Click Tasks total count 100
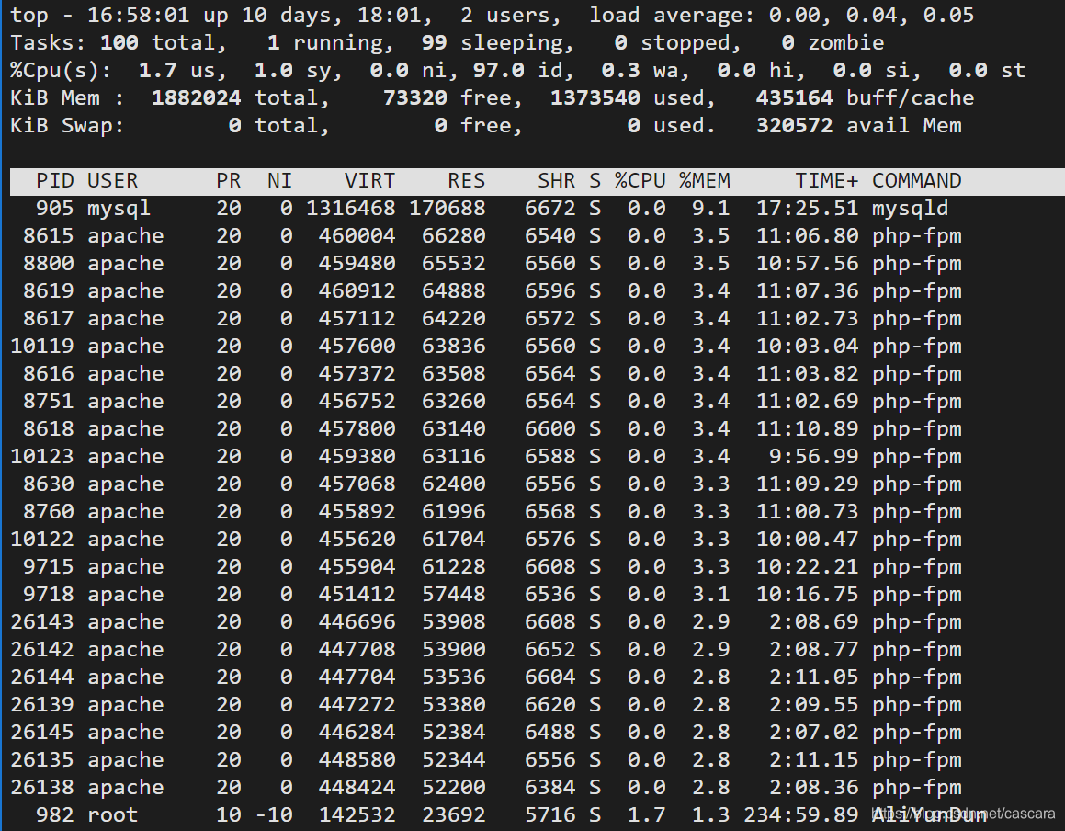 [x=119, y=43]
